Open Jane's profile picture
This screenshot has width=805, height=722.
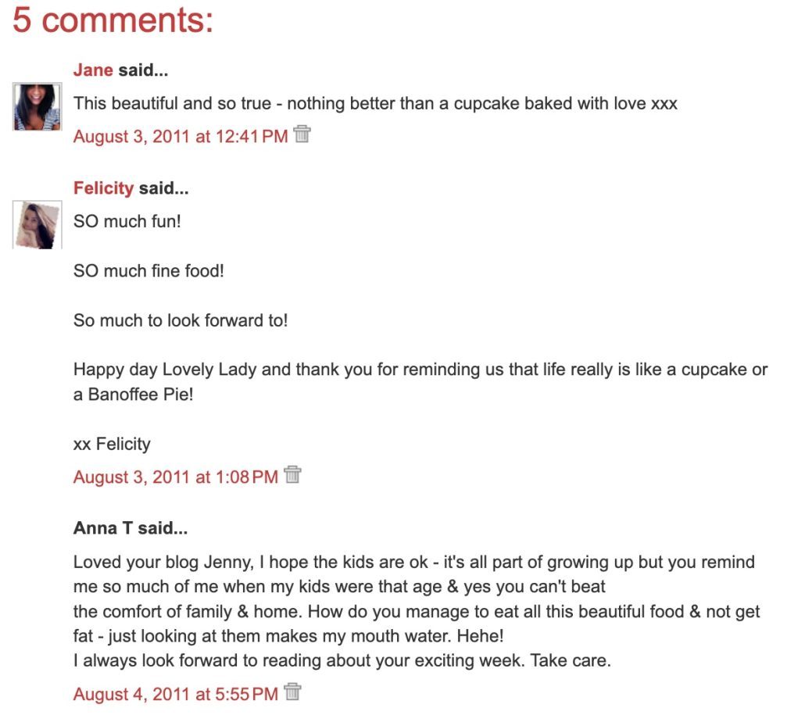(x=37, y=106)
